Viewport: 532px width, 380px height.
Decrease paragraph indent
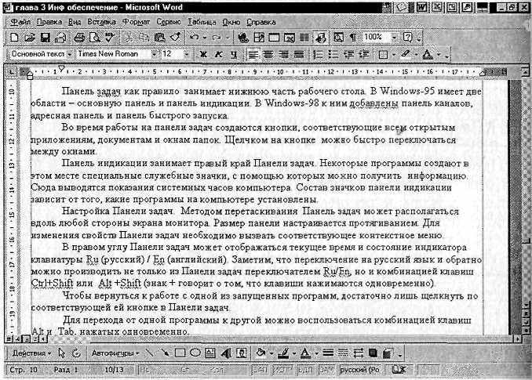click(349, 54)
